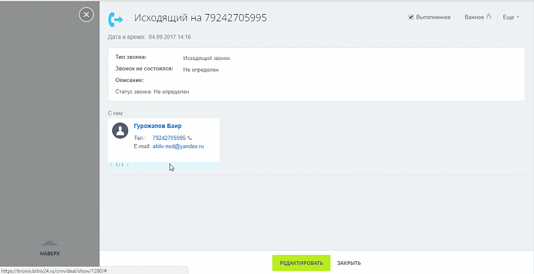Mark activity as Важное

(474, 17)
